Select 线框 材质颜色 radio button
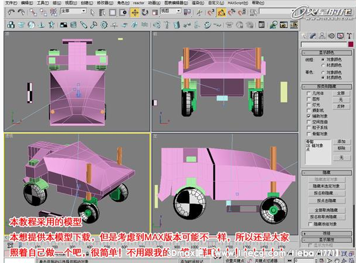Image resolution: width=356 pixels, height=263 pixels. [x=323, y=65]
